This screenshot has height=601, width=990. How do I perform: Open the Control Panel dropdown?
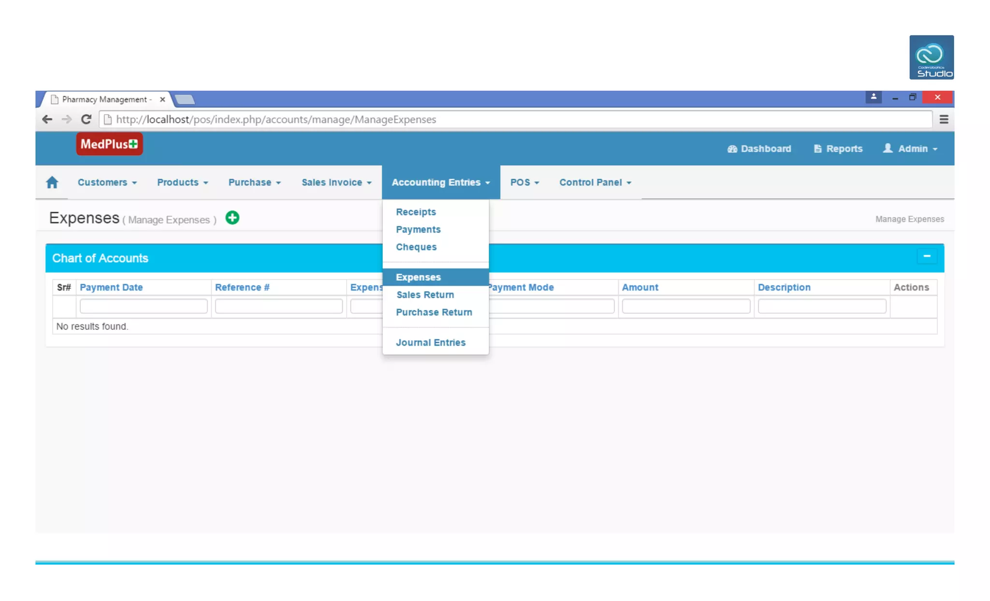595,182
